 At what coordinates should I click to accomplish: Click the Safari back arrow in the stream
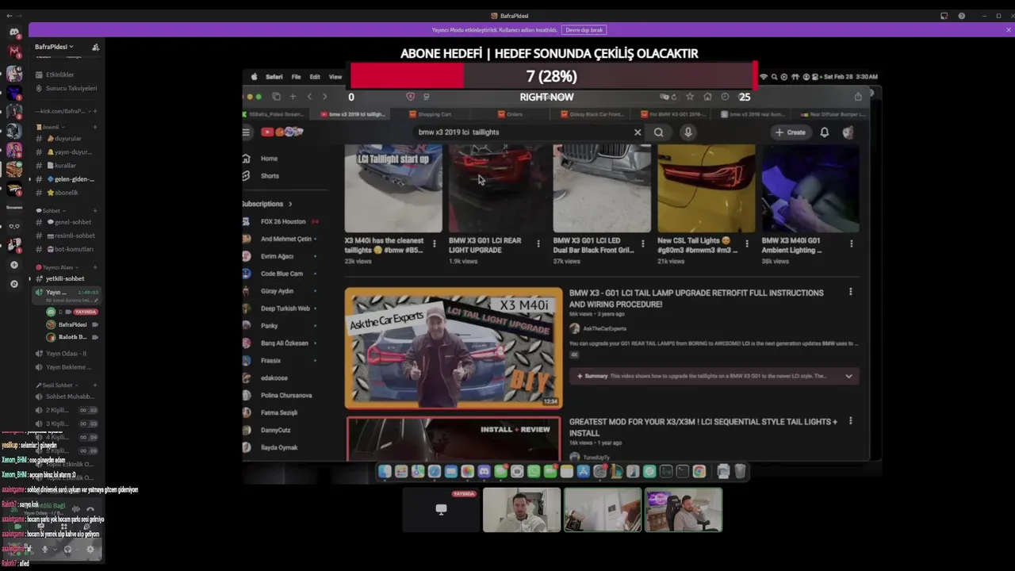click(309, 97)
